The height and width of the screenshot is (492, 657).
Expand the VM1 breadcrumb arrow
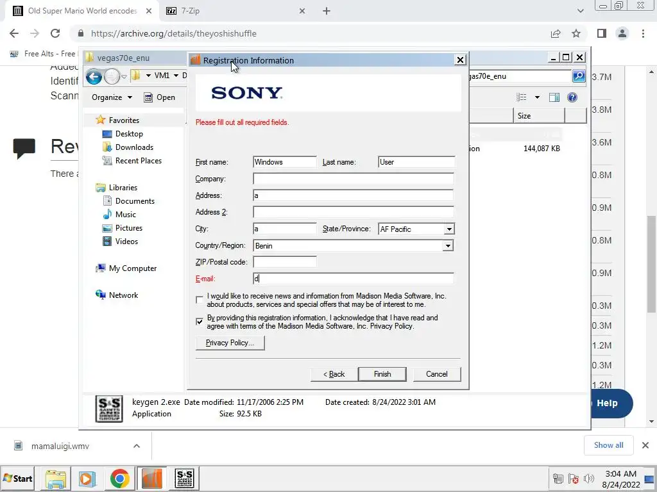pos(176,76)
